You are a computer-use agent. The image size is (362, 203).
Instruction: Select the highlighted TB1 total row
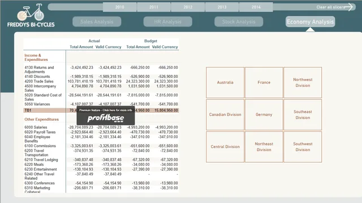[x=101, y=111]
